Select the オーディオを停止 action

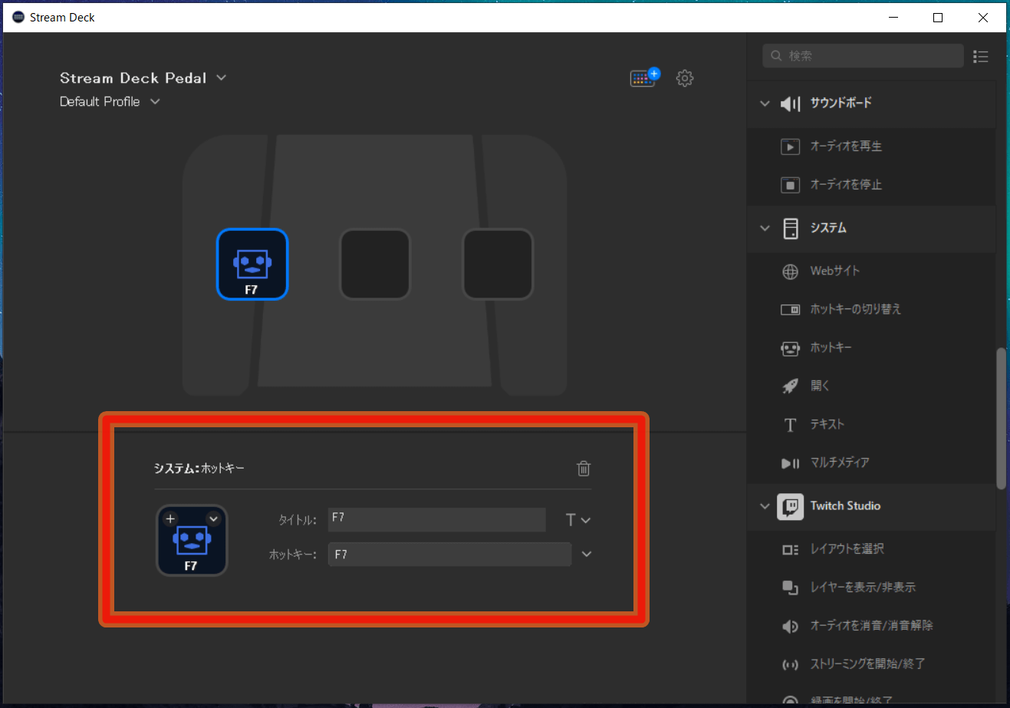pos(871,184)
